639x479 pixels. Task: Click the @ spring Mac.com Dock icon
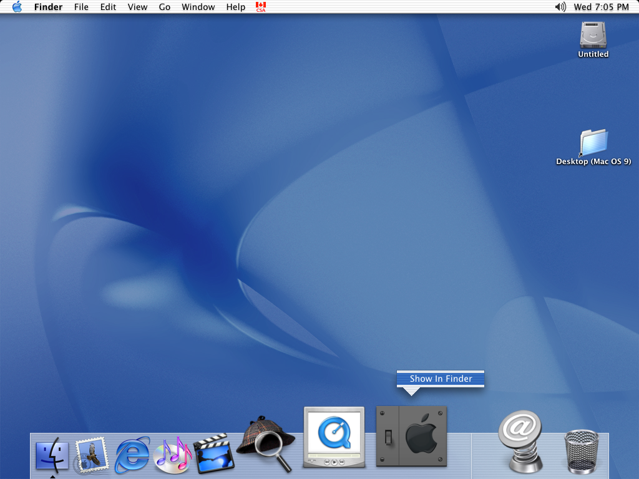tap(521, 442)
